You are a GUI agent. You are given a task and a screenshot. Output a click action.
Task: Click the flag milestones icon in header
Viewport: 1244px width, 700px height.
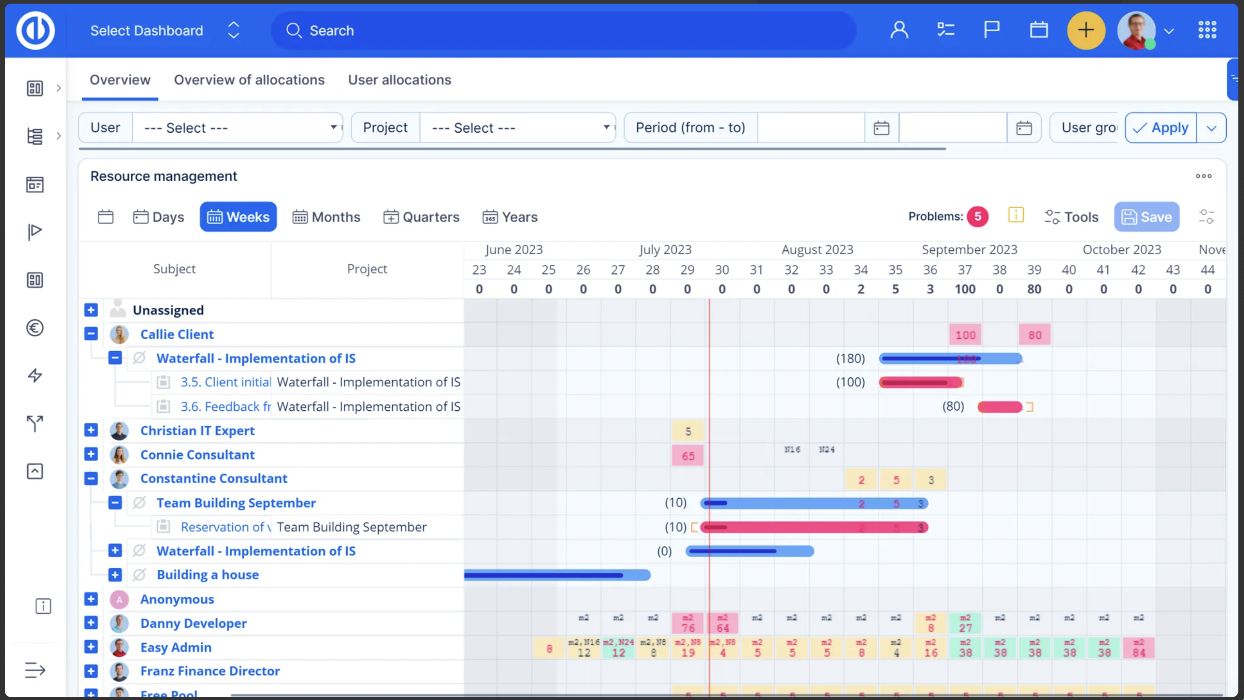992,31
